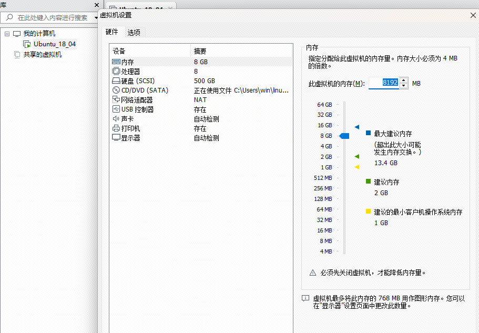479x333 pixels.
Task: Select Ubuntu_18_04 in the library tree
Action: 55,44
